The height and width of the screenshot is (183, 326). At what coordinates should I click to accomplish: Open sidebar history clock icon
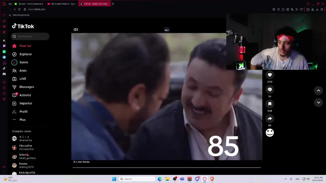tap(4, 88)
